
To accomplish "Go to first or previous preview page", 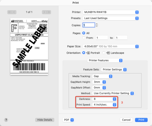I will (12, 12).
